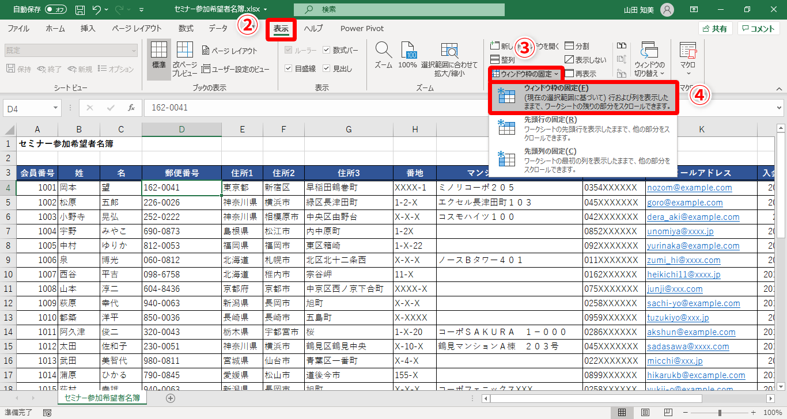Open the ページレイアウト view in Book Views
This screenshot has height=419, width=787.
click(x=229, y=51)
